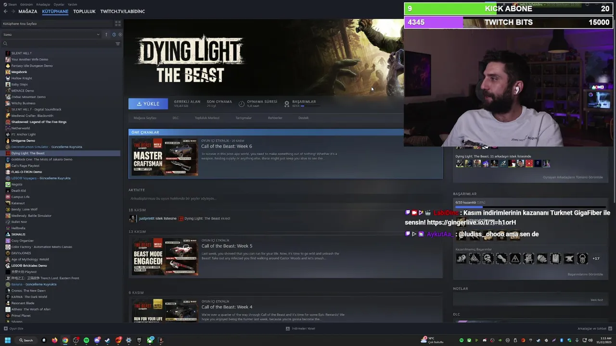The height and width of the screenshot is (346, 616).
Task: Open the Arkadaşlar menu
Action: pyautogui.click(x=43, y=4)
